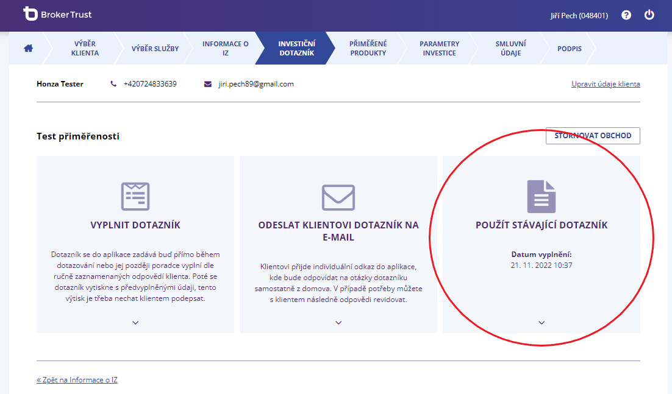Expand the Odeslat klientovi dotazník card chevron
This screenshot has width=672, height=394.
tap(338, 323)
